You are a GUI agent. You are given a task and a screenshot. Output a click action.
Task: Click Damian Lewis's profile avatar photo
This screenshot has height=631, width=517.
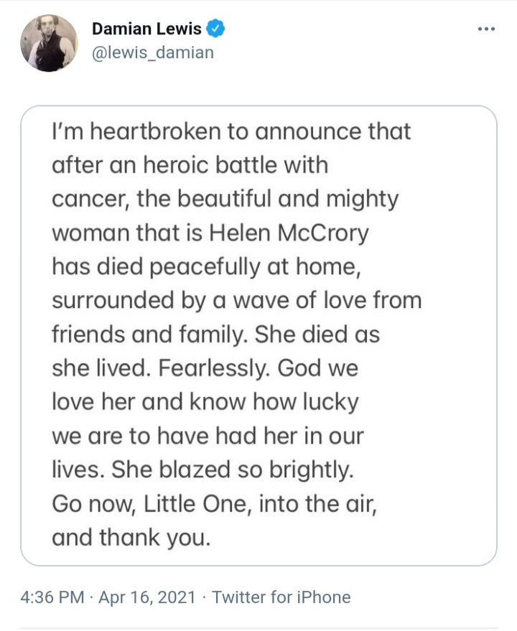[49, 43]
